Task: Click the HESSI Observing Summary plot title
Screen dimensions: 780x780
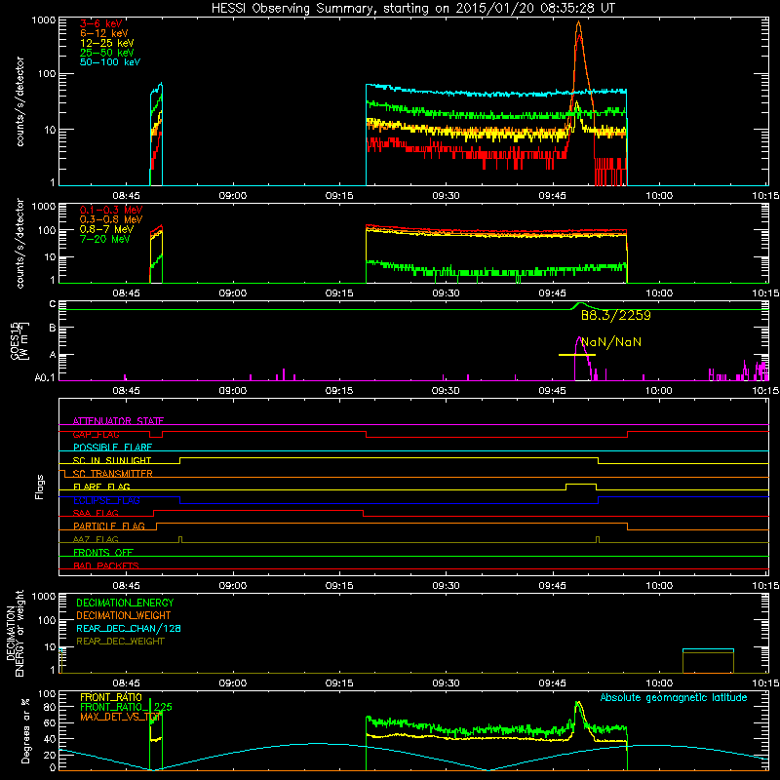Action: click(412, 8)
